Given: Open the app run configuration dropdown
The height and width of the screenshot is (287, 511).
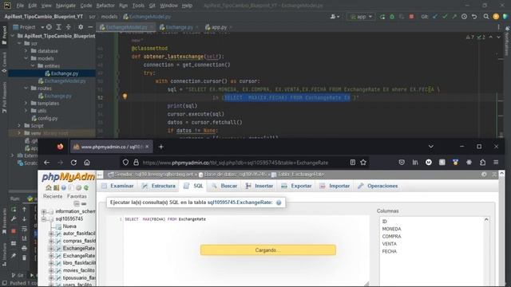Looking at the screenshot, I should click(361, 17).
